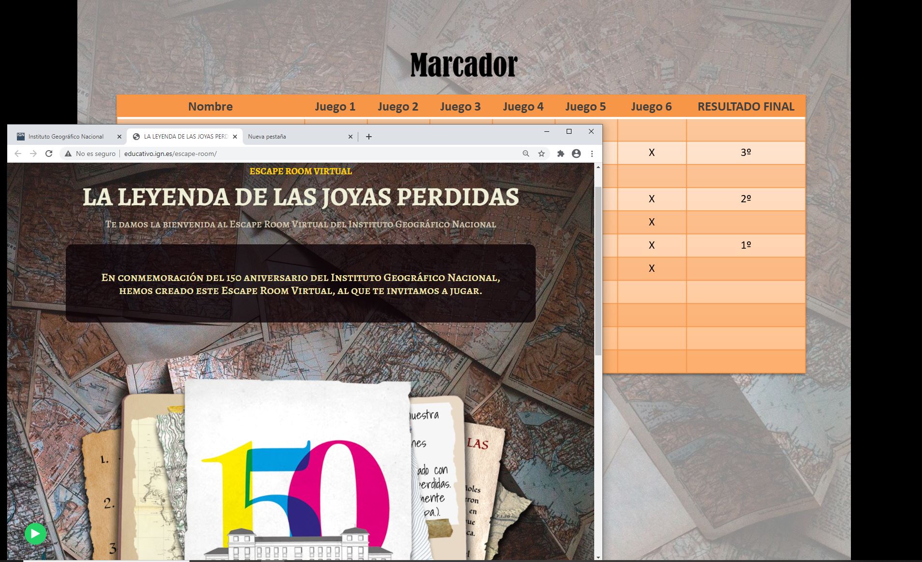Open the Extensions puzzle icon
Screen dimensions: 922x562
[x=561, y=154]
